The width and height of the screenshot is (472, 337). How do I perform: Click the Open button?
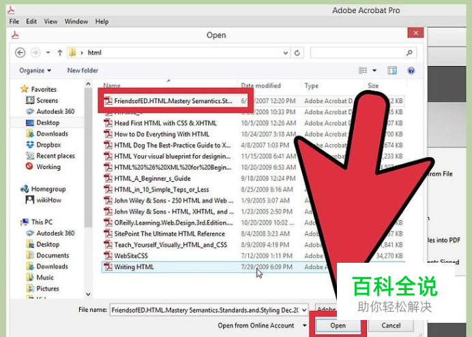click(338, 325)
